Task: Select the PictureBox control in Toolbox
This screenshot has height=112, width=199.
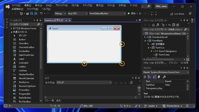Action: (x=24, y=90)
